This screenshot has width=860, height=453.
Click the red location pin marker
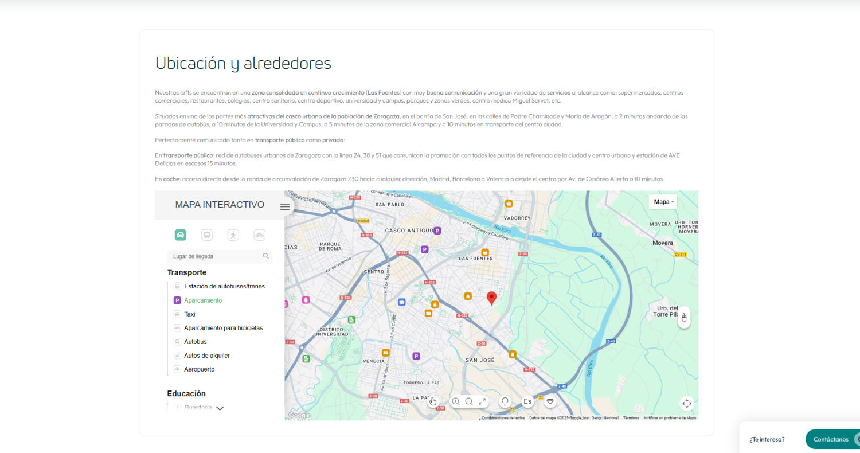click(491, 298)
